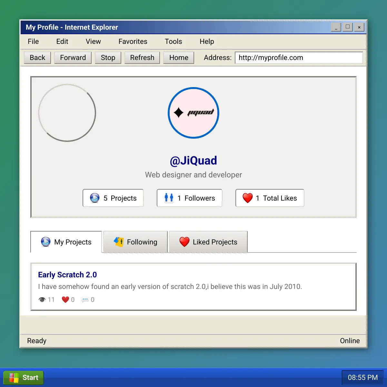Click the small heart likes icon under Early Scratch

click(x=65, y=300)
